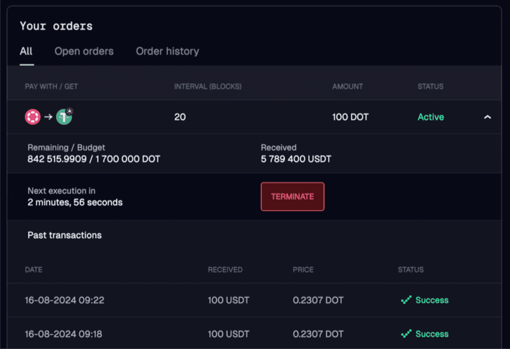Image resolution: width=510 pixels, height=349 pixels.
Task: Switch to the All tab
Action: pos(26,51)
